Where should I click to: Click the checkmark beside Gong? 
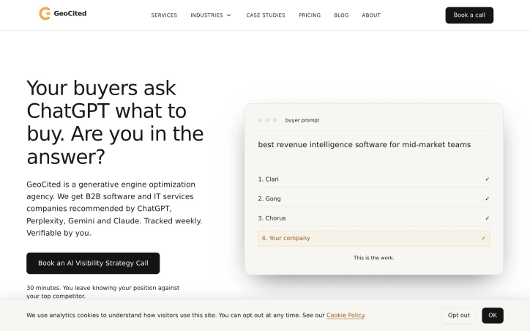(487, 198)
